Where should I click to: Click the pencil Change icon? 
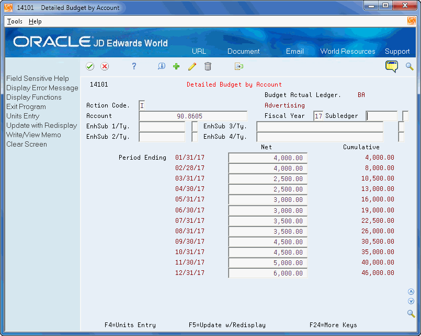[192, 66]
